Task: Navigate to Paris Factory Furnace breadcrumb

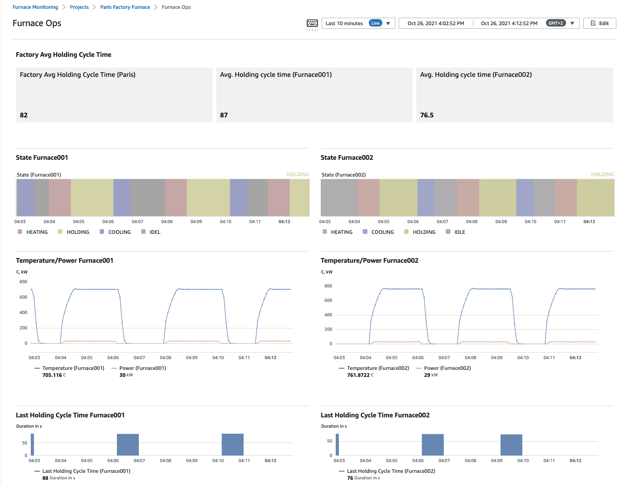Action: [125, 7]
